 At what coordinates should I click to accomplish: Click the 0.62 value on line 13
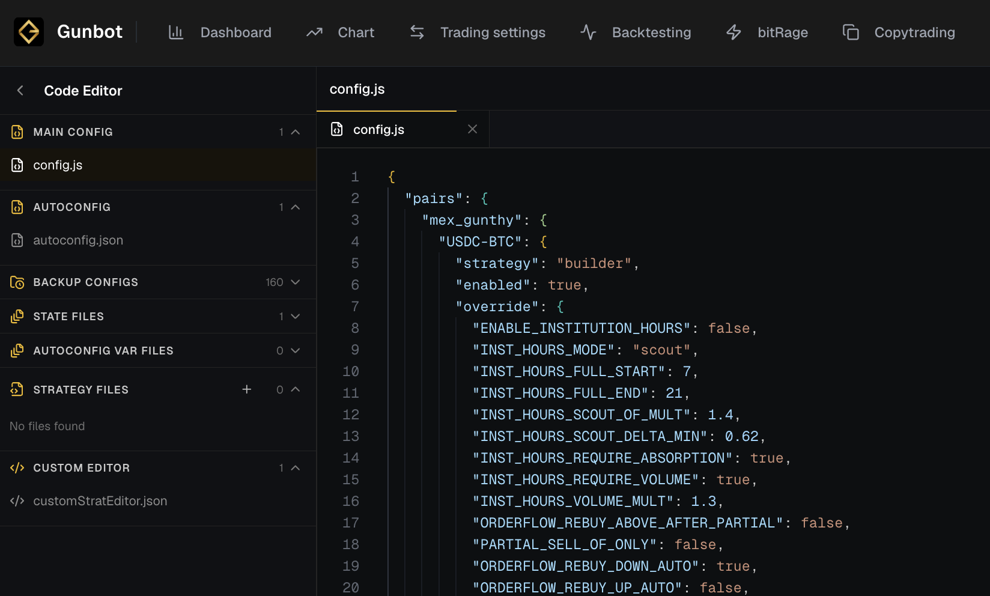click(x=741, y=436)
